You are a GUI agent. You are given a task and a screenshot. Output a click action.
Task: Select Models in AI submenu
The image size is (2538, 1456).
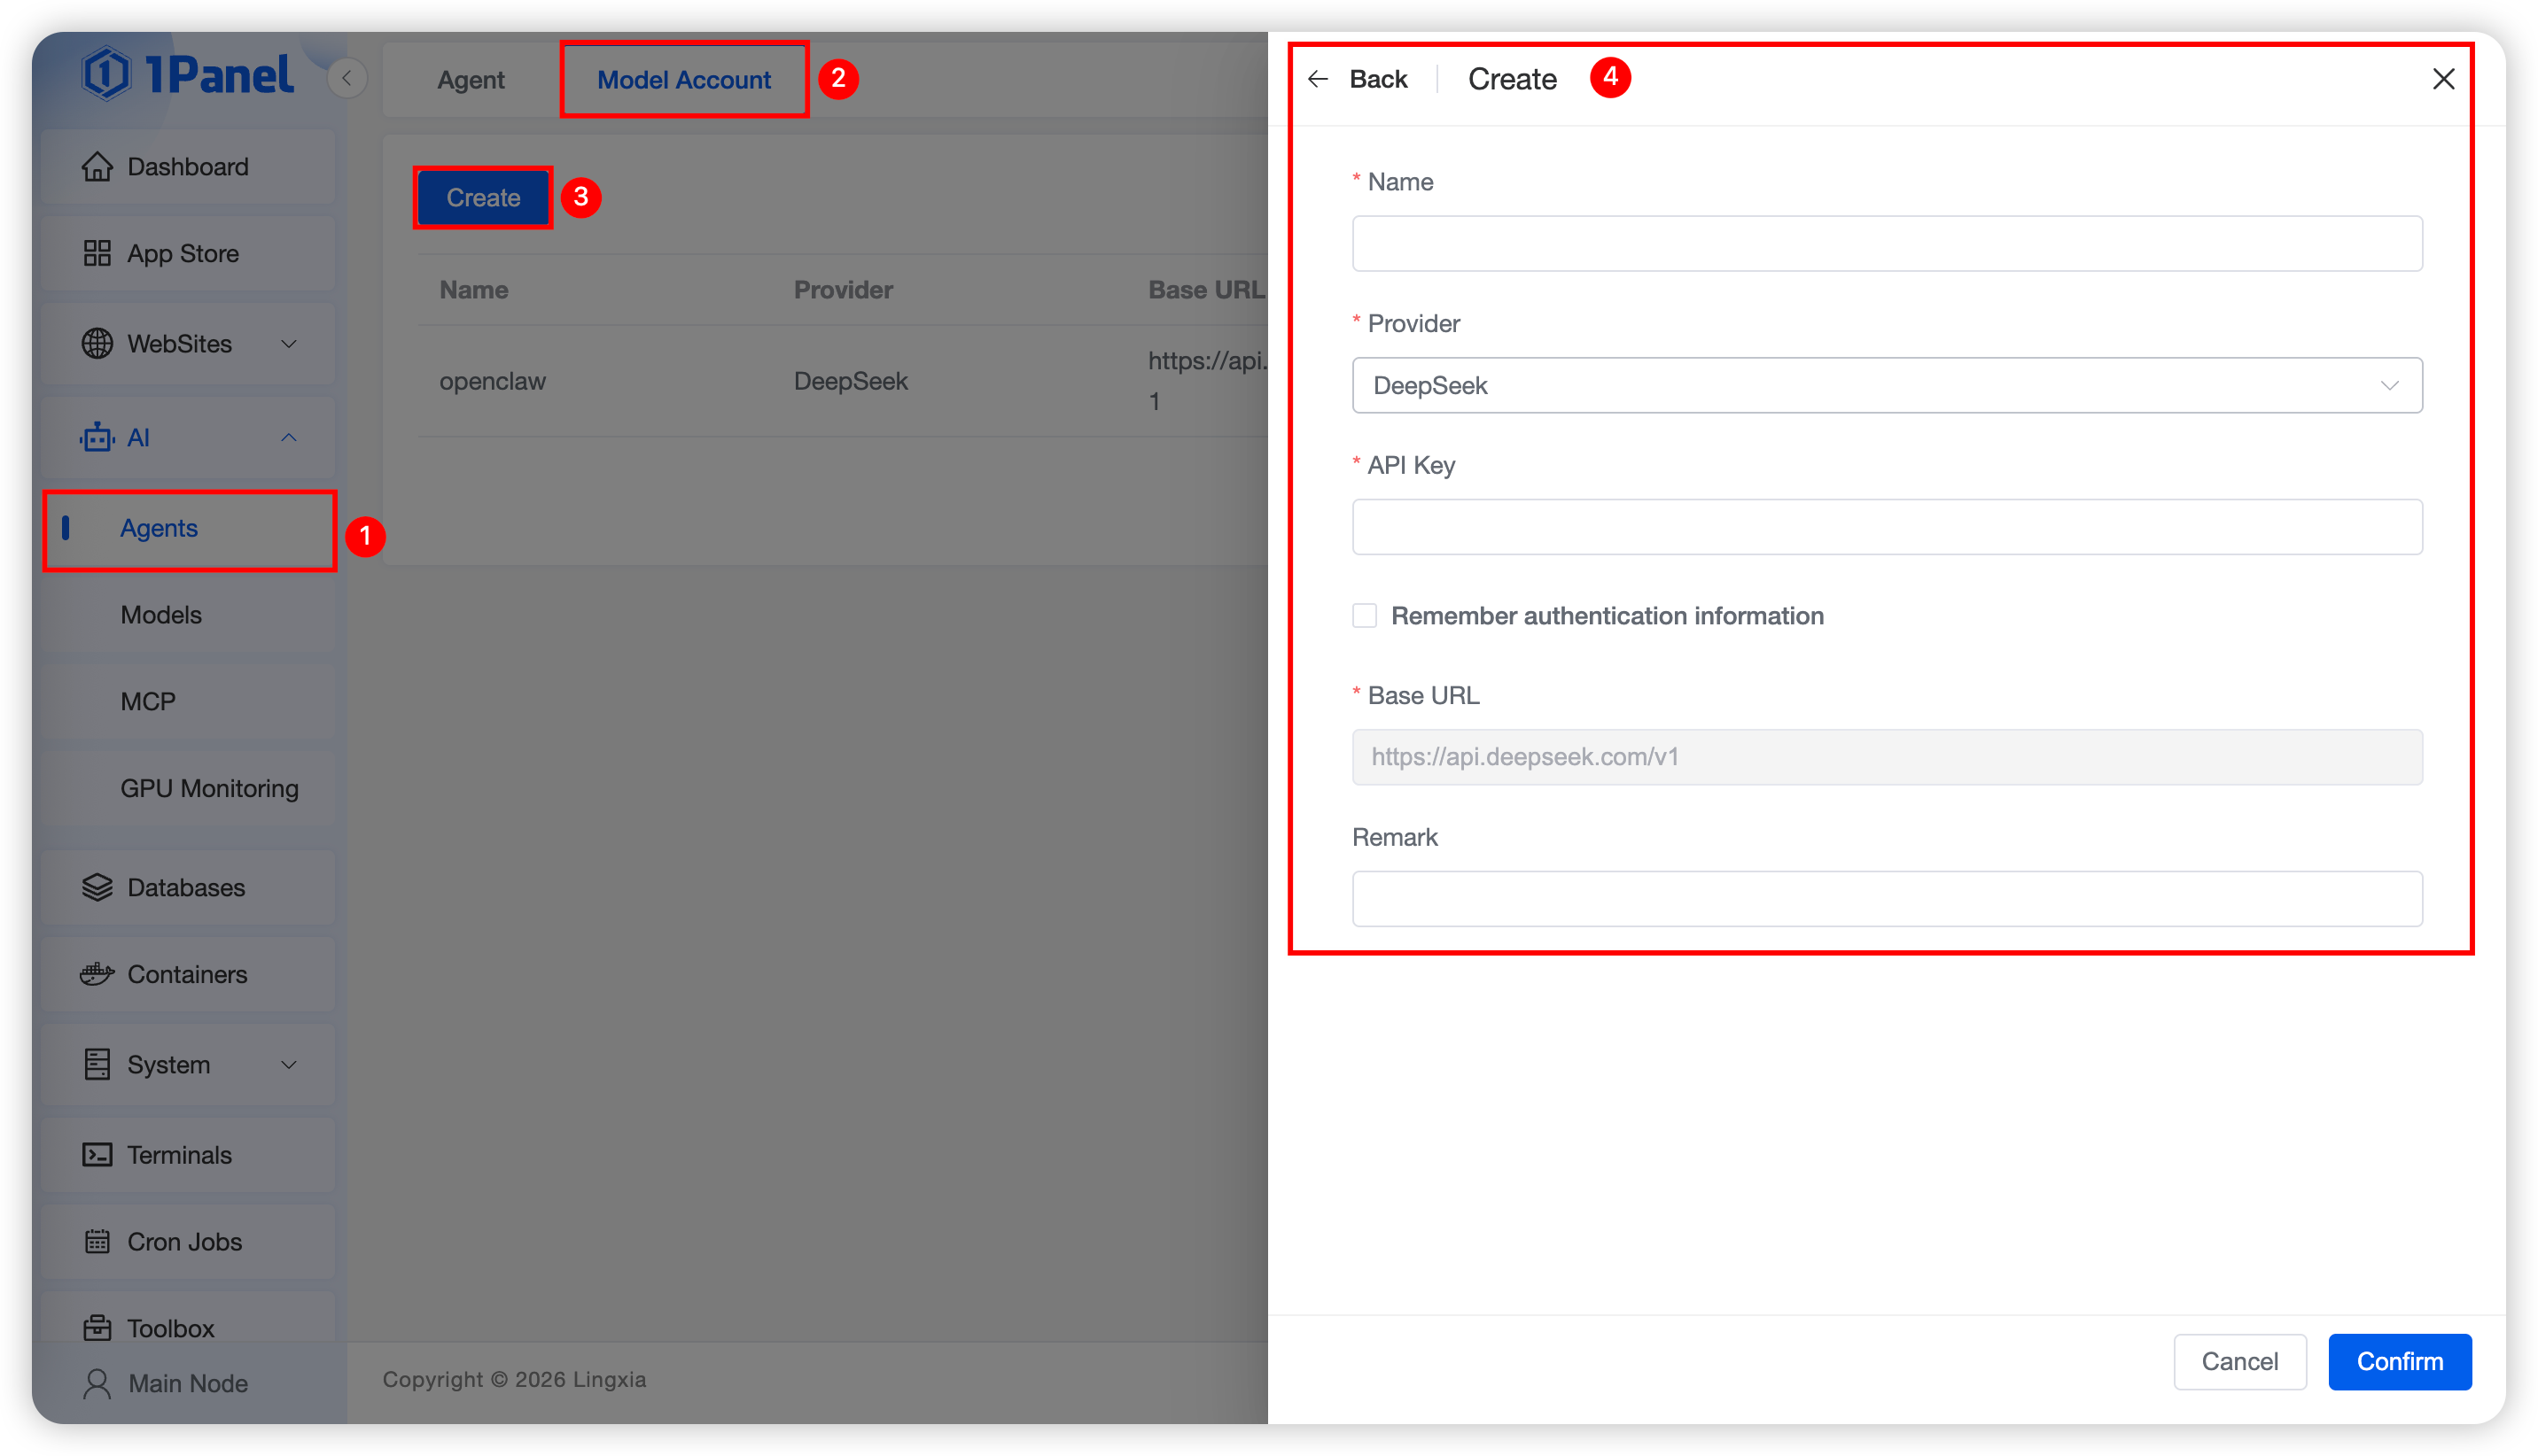161,615
